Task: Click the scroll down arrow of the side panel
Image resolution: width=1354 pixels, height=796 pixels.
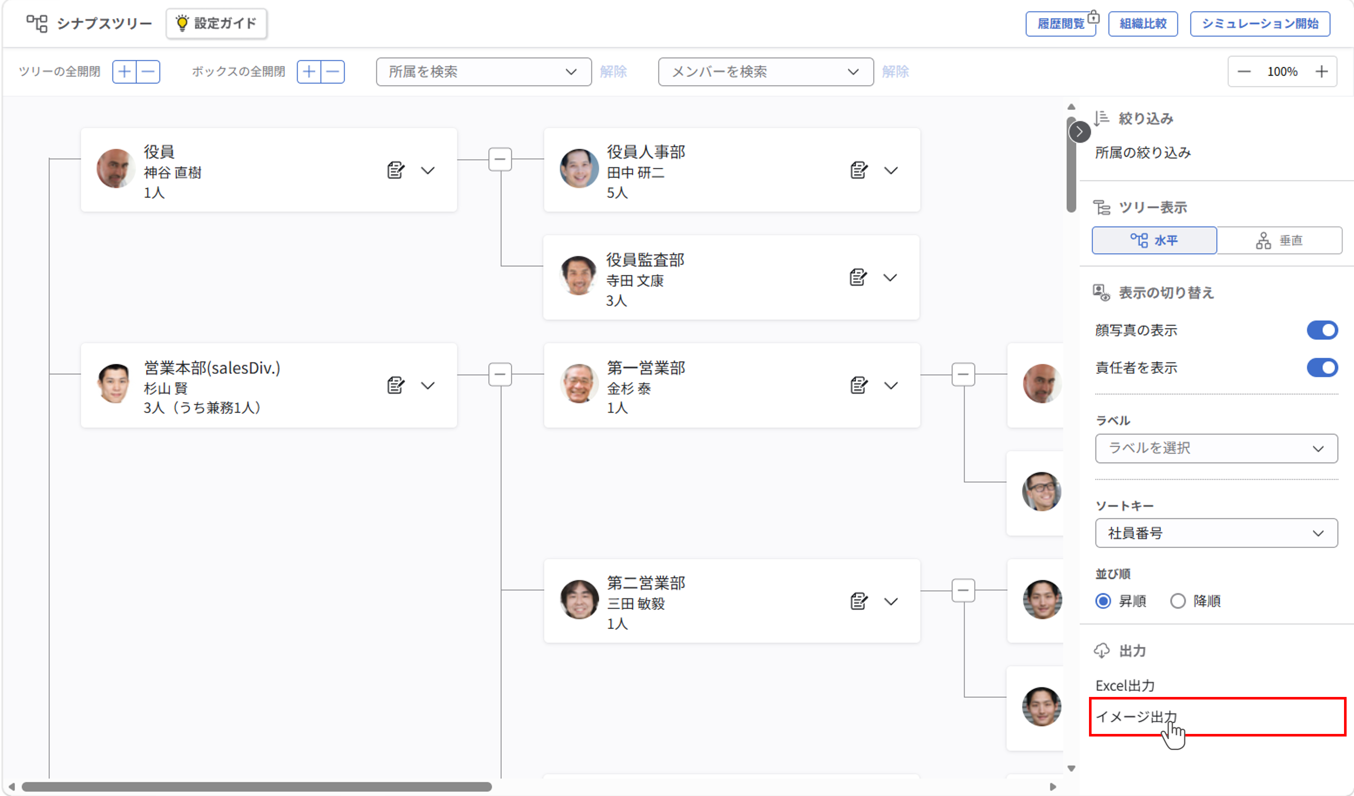Action: 1071,769
